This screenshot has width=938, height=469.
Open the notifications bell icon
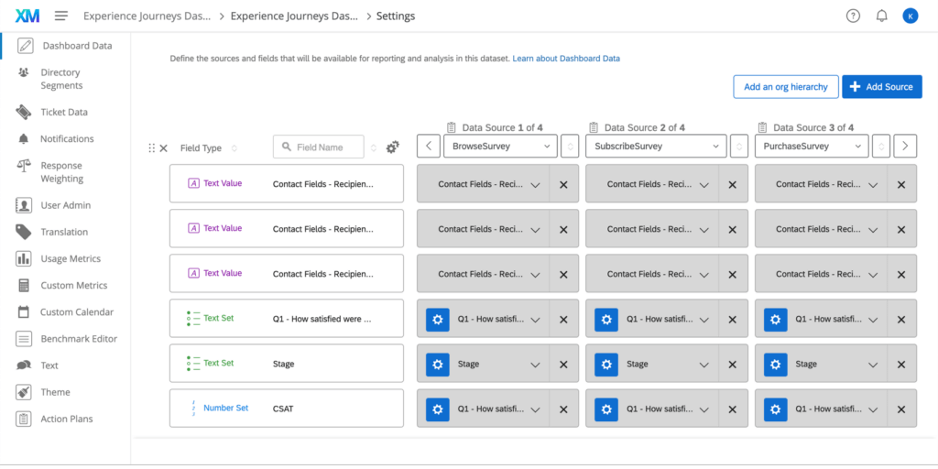(881, 16)
